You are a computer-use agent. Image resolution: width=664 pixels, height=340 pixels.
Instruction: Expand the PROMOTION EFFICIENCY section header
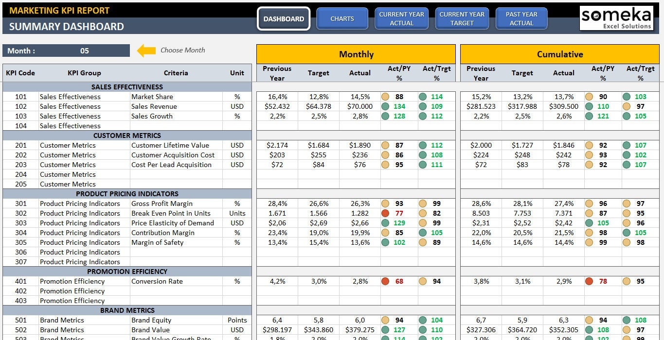[127, 271]
